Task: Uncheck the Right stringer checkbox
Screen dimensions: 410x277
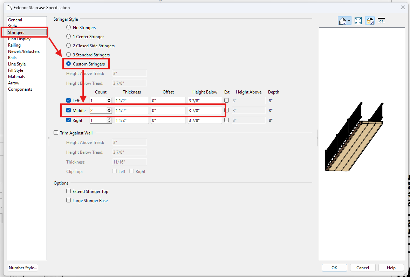Action: pos(69,120)
